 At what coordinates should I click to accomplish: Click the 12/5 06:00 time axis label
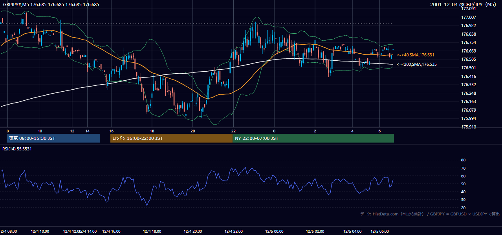(x=380, y=231)
